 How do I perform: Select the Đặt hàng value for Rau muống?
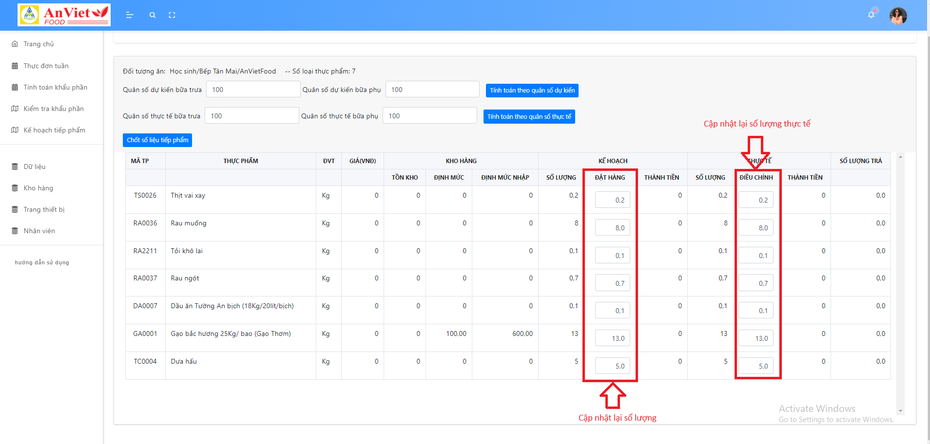612,227
